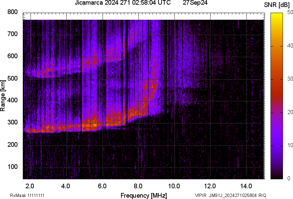
Task: Click the x-axis tick label '8.0'
Action: [138, 186]
